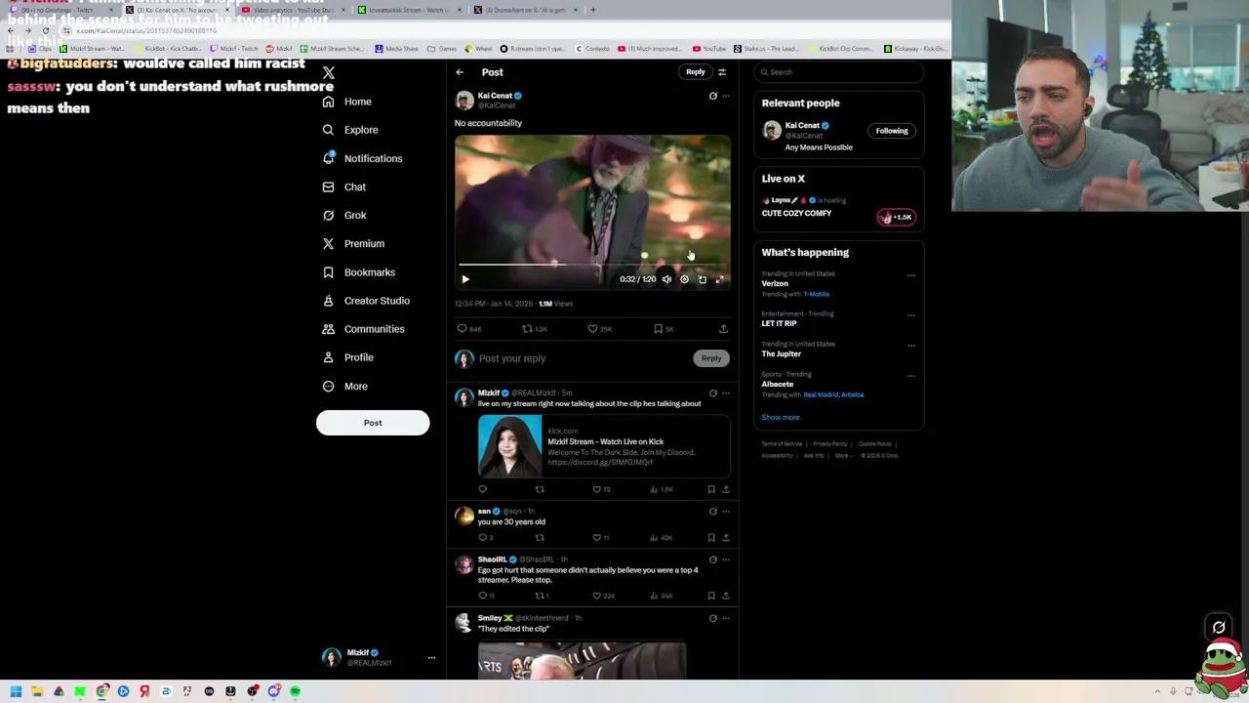
Task: Click the Windows Start button
Action: coord(16,692)
